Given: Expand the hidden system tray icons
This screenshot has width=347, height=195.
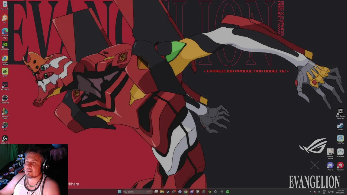Looking at the screenshot, I should click(x=310, y=192).
